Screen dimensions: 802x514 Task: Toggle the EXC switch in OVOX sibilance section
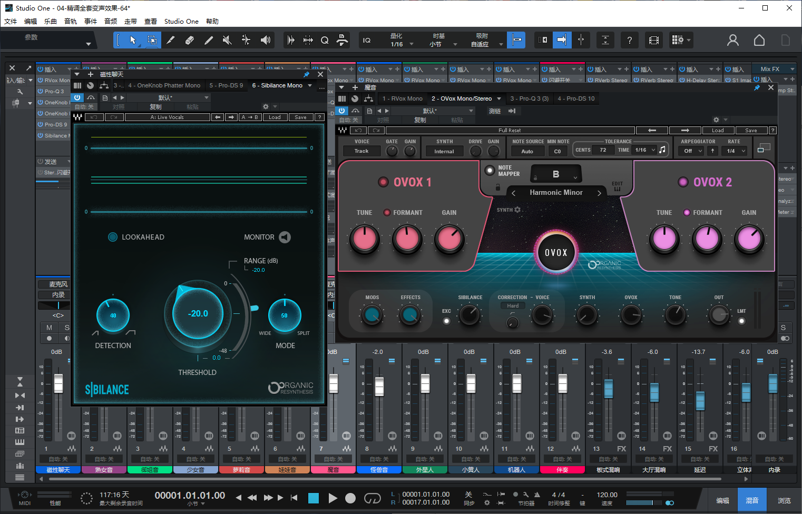[x=446, y=320]
